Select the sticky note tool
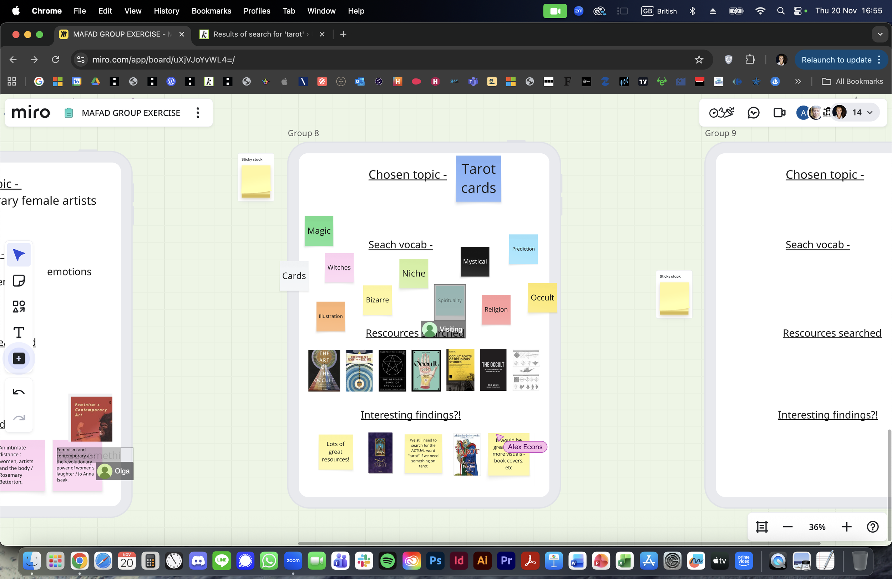892x579 pixels. (19, 281)
